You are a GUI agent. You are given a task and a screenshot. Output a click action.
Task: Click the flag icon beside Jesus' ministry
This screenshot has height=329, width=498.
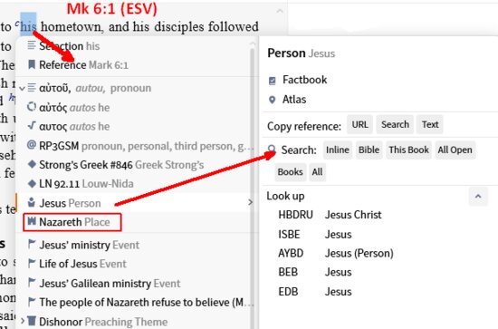click(x=32, y=244)
